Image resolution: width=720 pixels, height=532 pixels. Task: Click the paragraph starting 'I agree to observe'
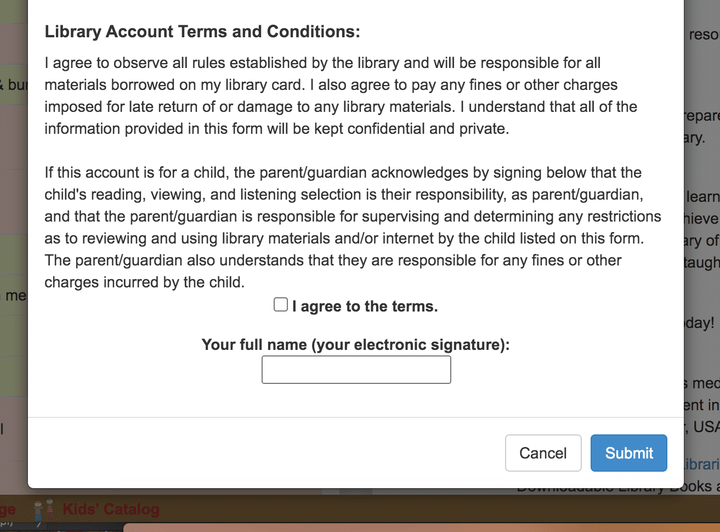341,95
